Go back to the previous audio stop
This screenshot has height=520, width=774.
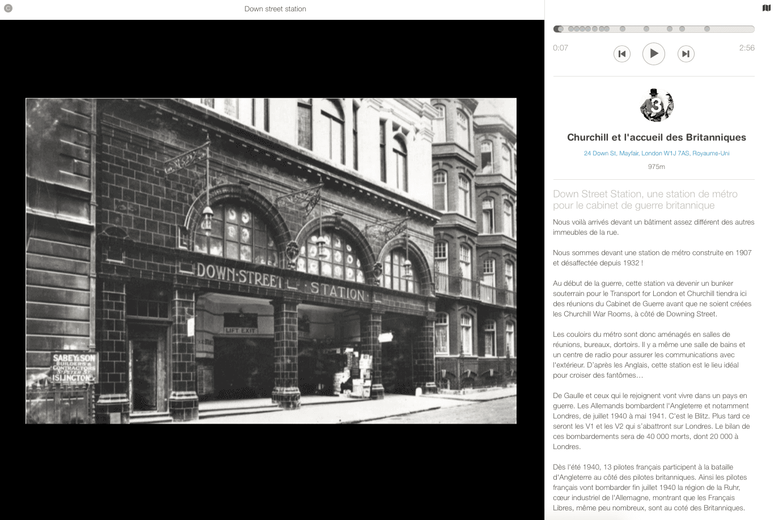(622, 54)
